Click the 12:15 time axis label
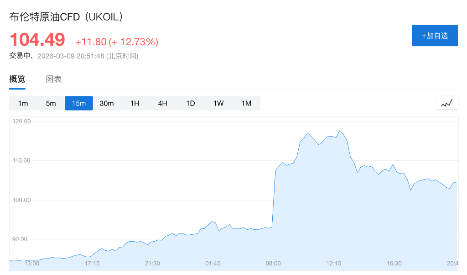 pos(334,263)
